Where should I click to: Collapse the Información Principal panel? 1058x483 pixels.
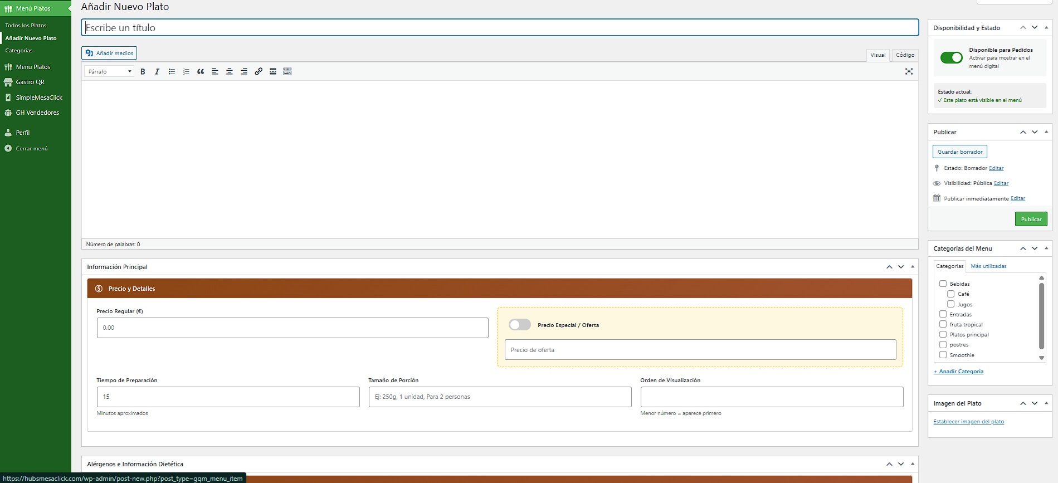click(x=913, y=267)
